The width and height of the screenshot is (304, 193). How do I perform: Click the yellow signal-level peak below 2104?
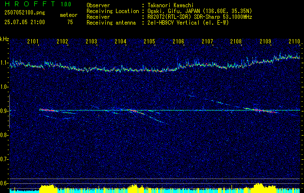pyautogui.click(x=134, y=189)
